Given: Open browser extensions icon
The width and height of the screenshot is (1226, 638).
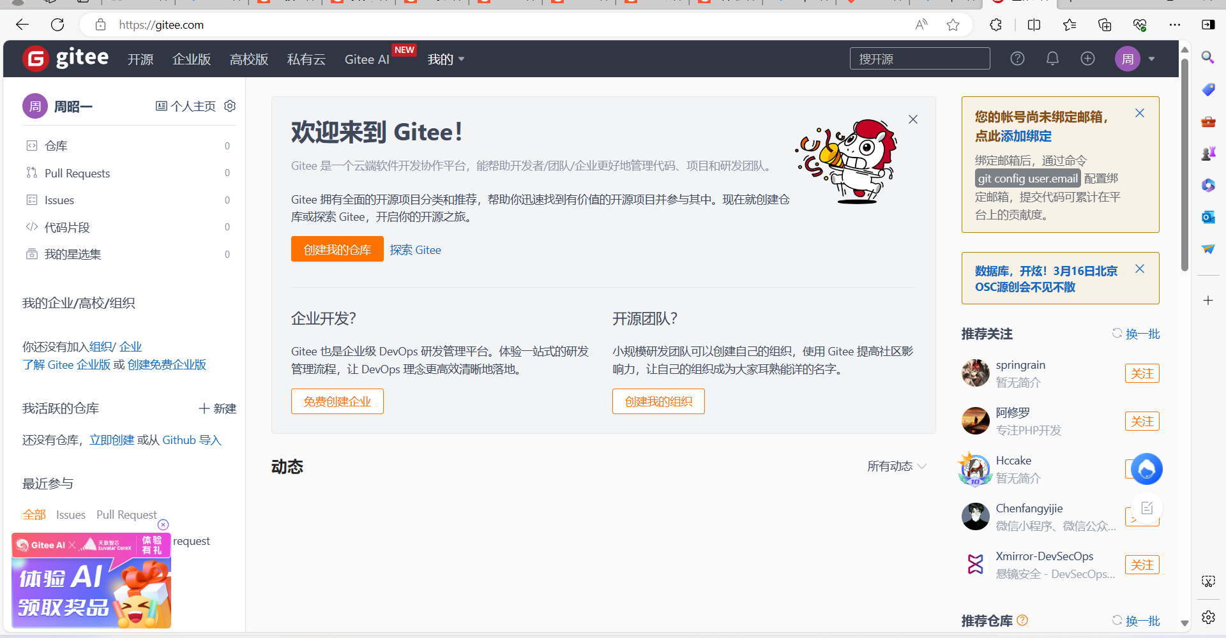Looking at the screenshot, I should click(x=995, y=25).
